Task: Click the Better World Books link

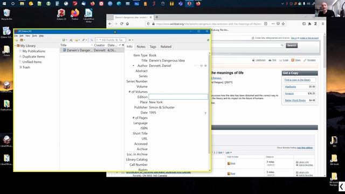Action: 295,100
